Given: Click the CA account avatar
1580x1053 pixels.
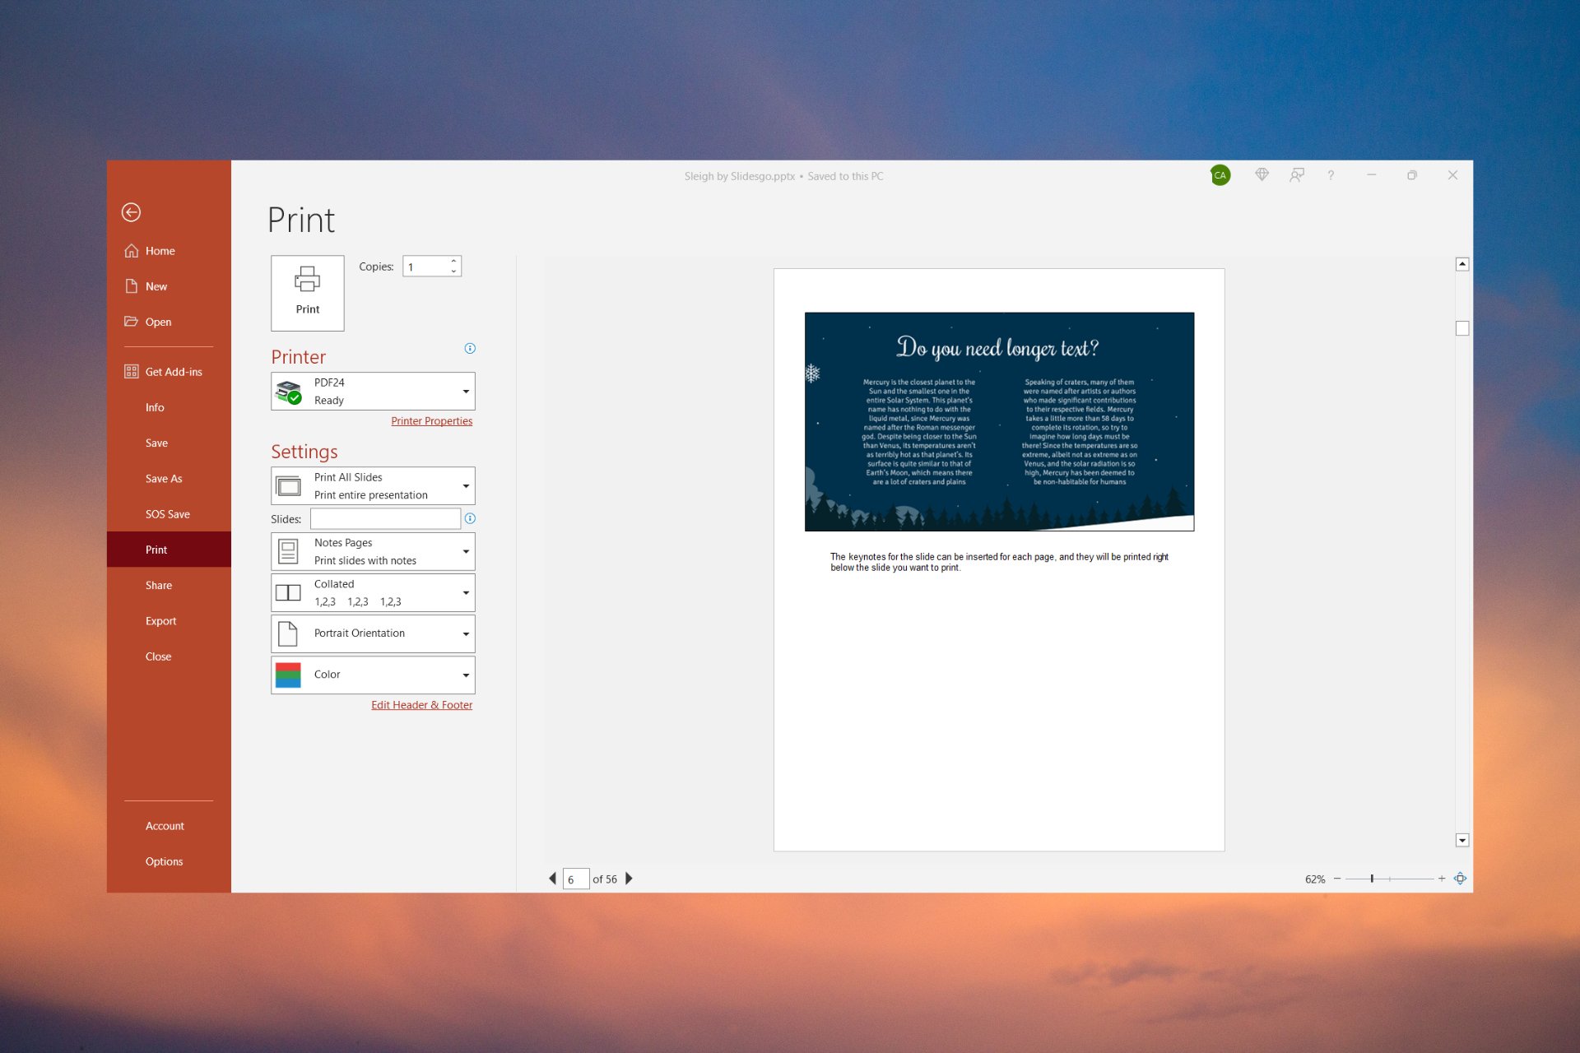Looking at the screenshot, I should (1220, 175).
